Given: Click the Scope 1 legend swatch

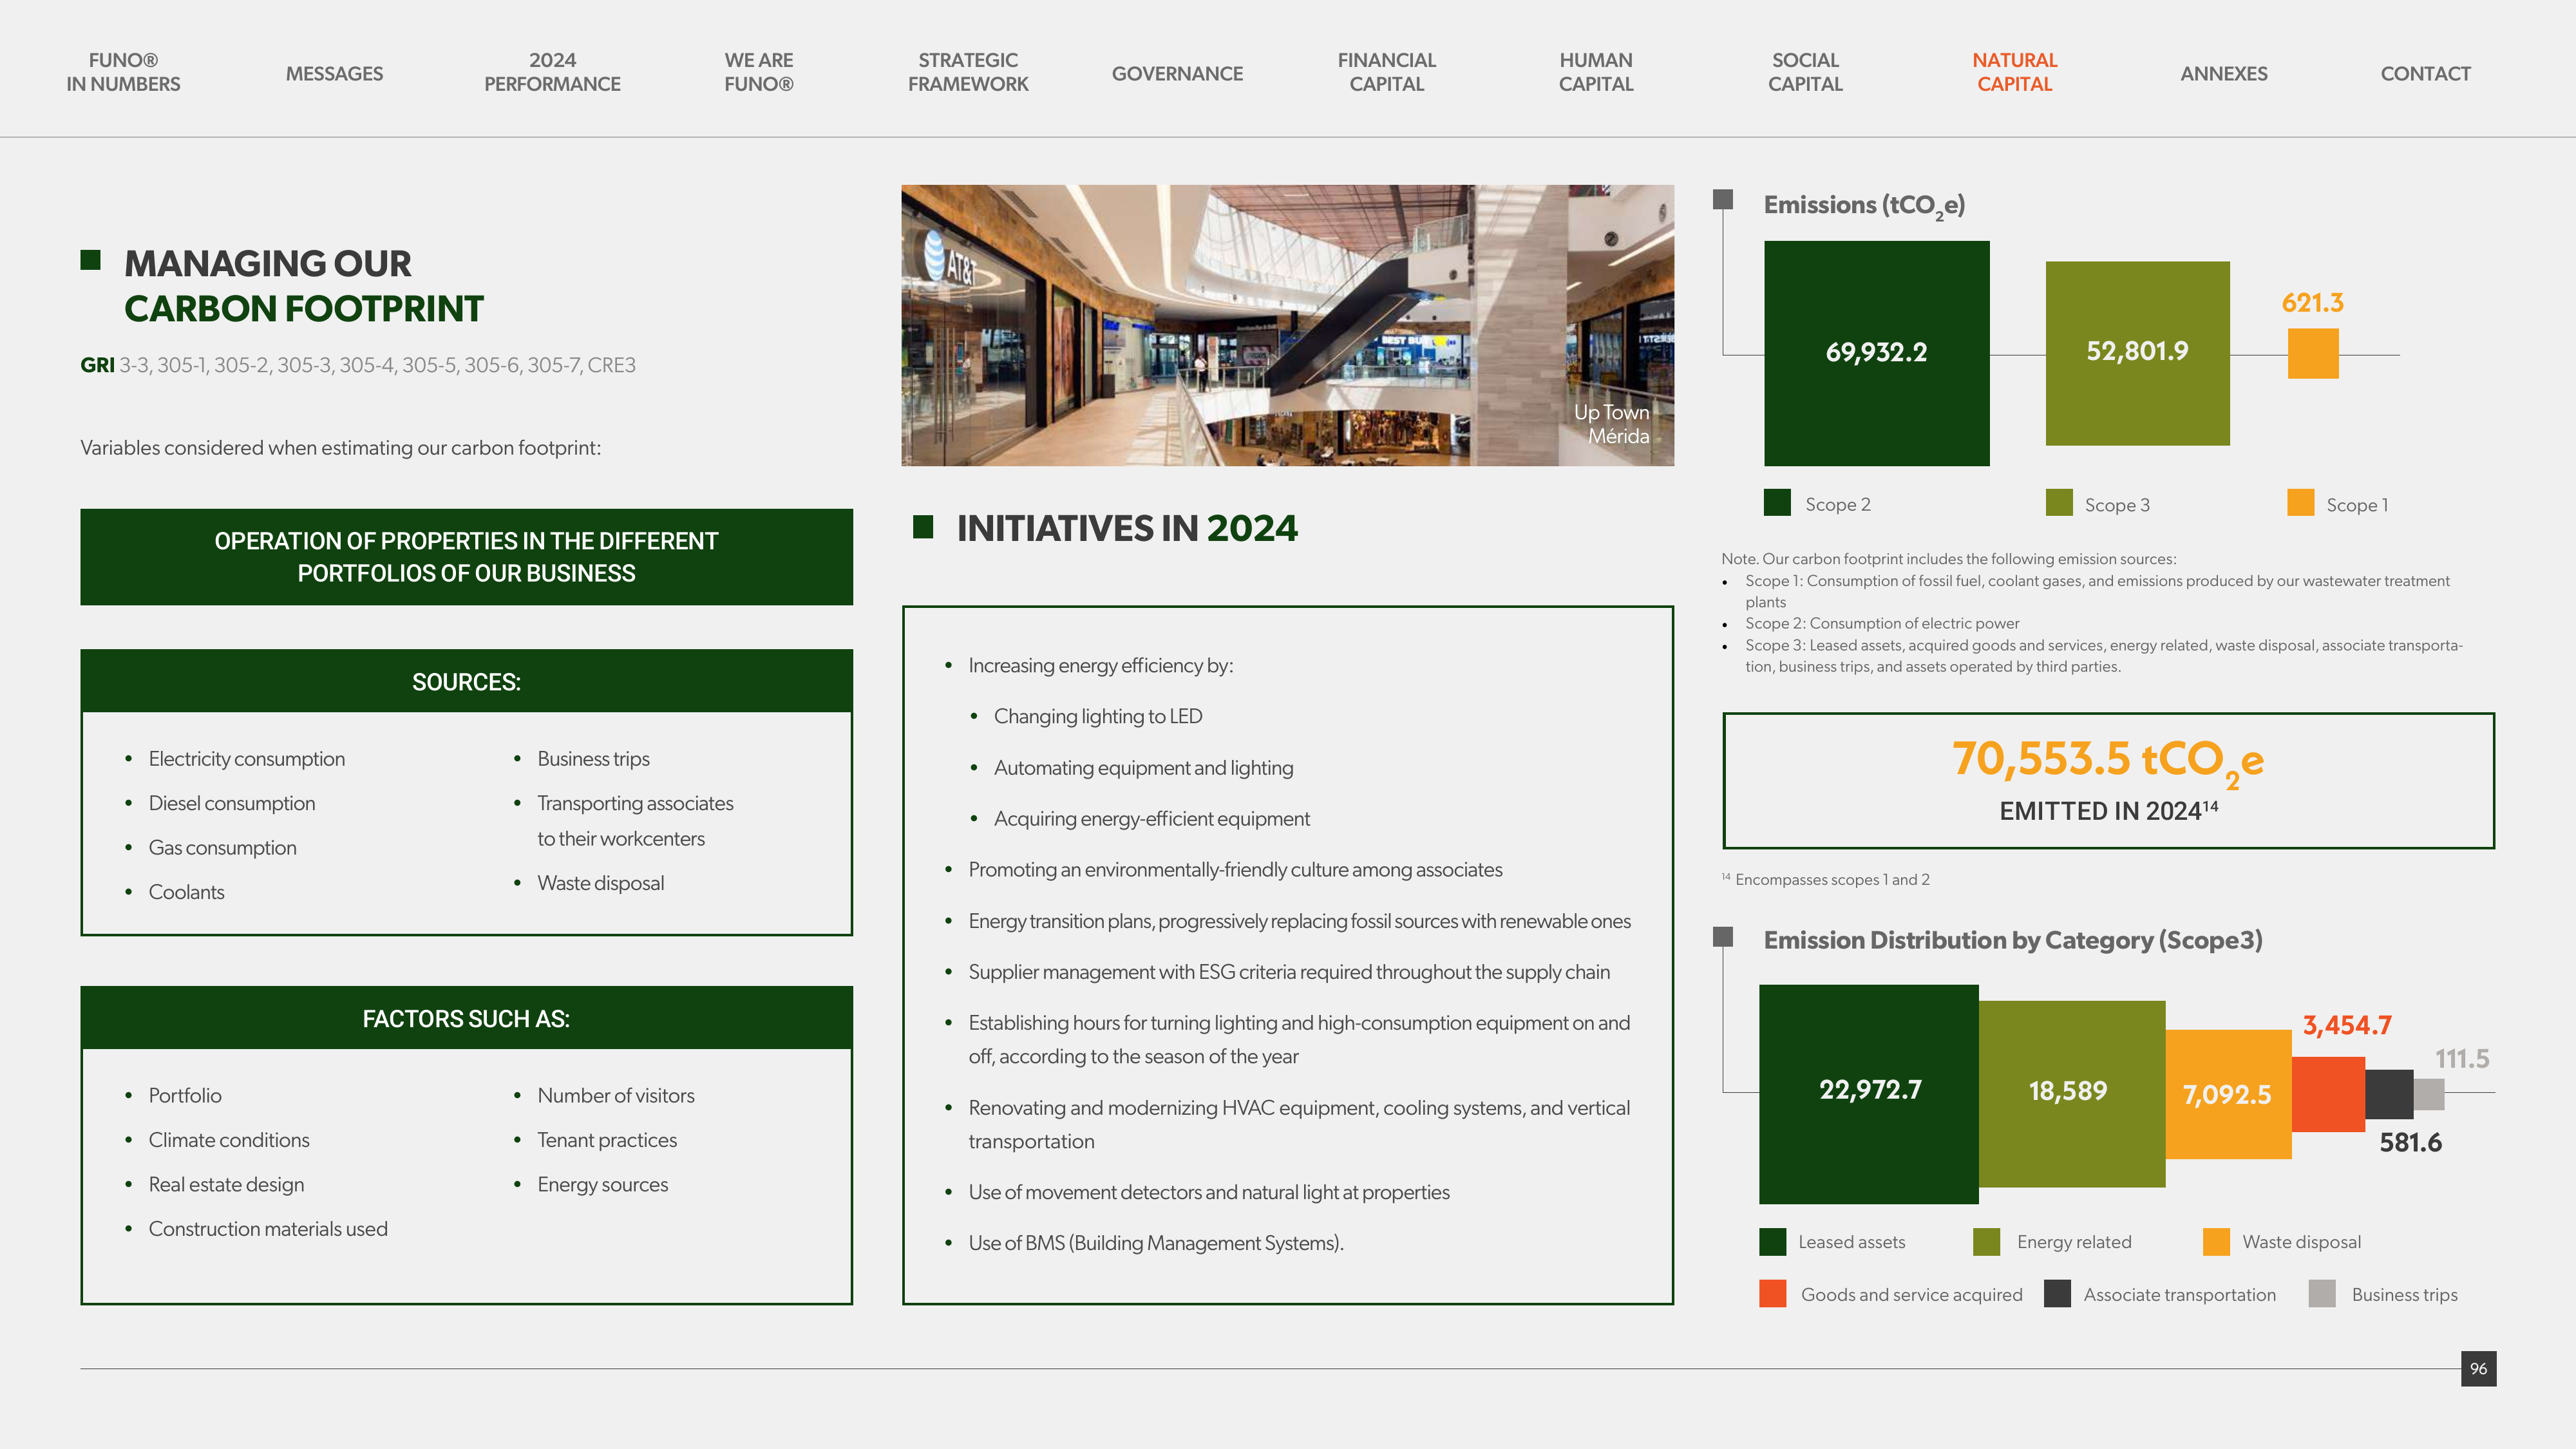Looking at the screenshot, I should [2301, 503].
